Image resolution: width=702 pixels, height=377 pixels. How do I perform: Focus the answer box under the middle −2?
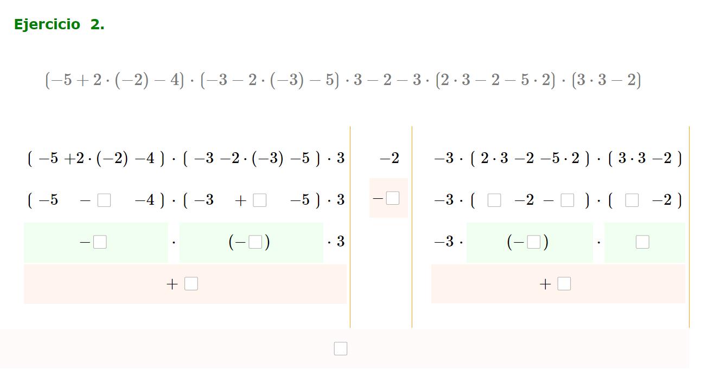(393, 198)
